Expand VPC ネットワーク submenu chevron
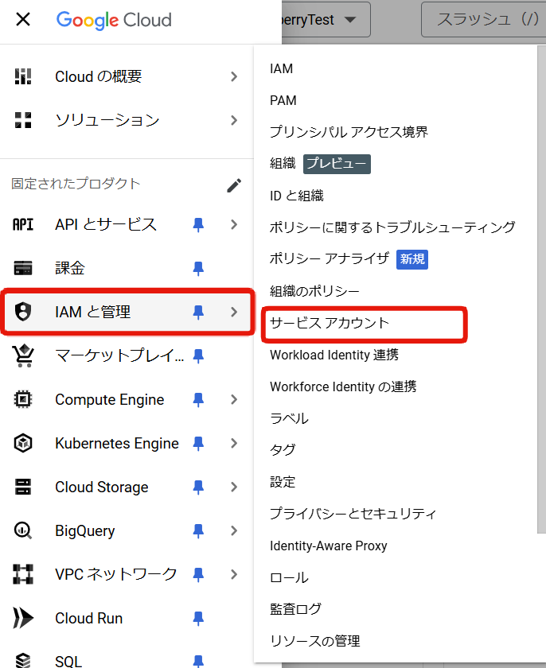This screenshot has width=546, height=668. pyautogui.click(x=234, y=574)
